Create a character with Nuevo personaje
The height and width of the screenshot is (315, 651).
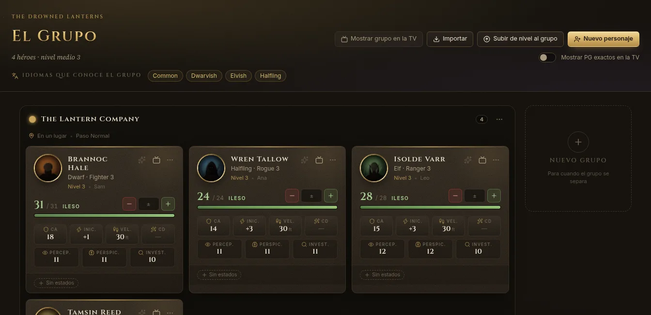point(604,39)
